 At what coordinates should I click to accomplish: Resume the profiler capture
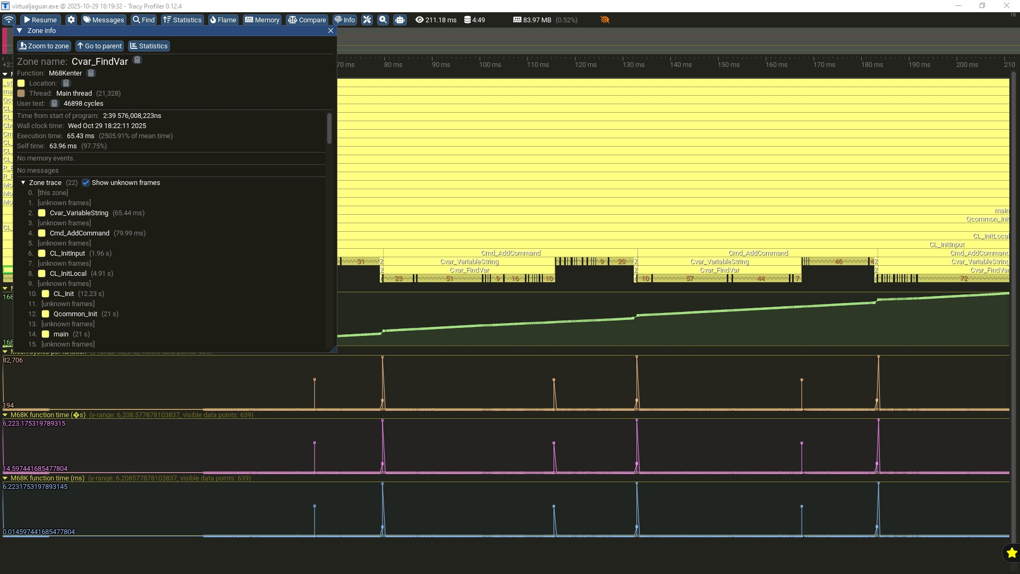point(40,20)
